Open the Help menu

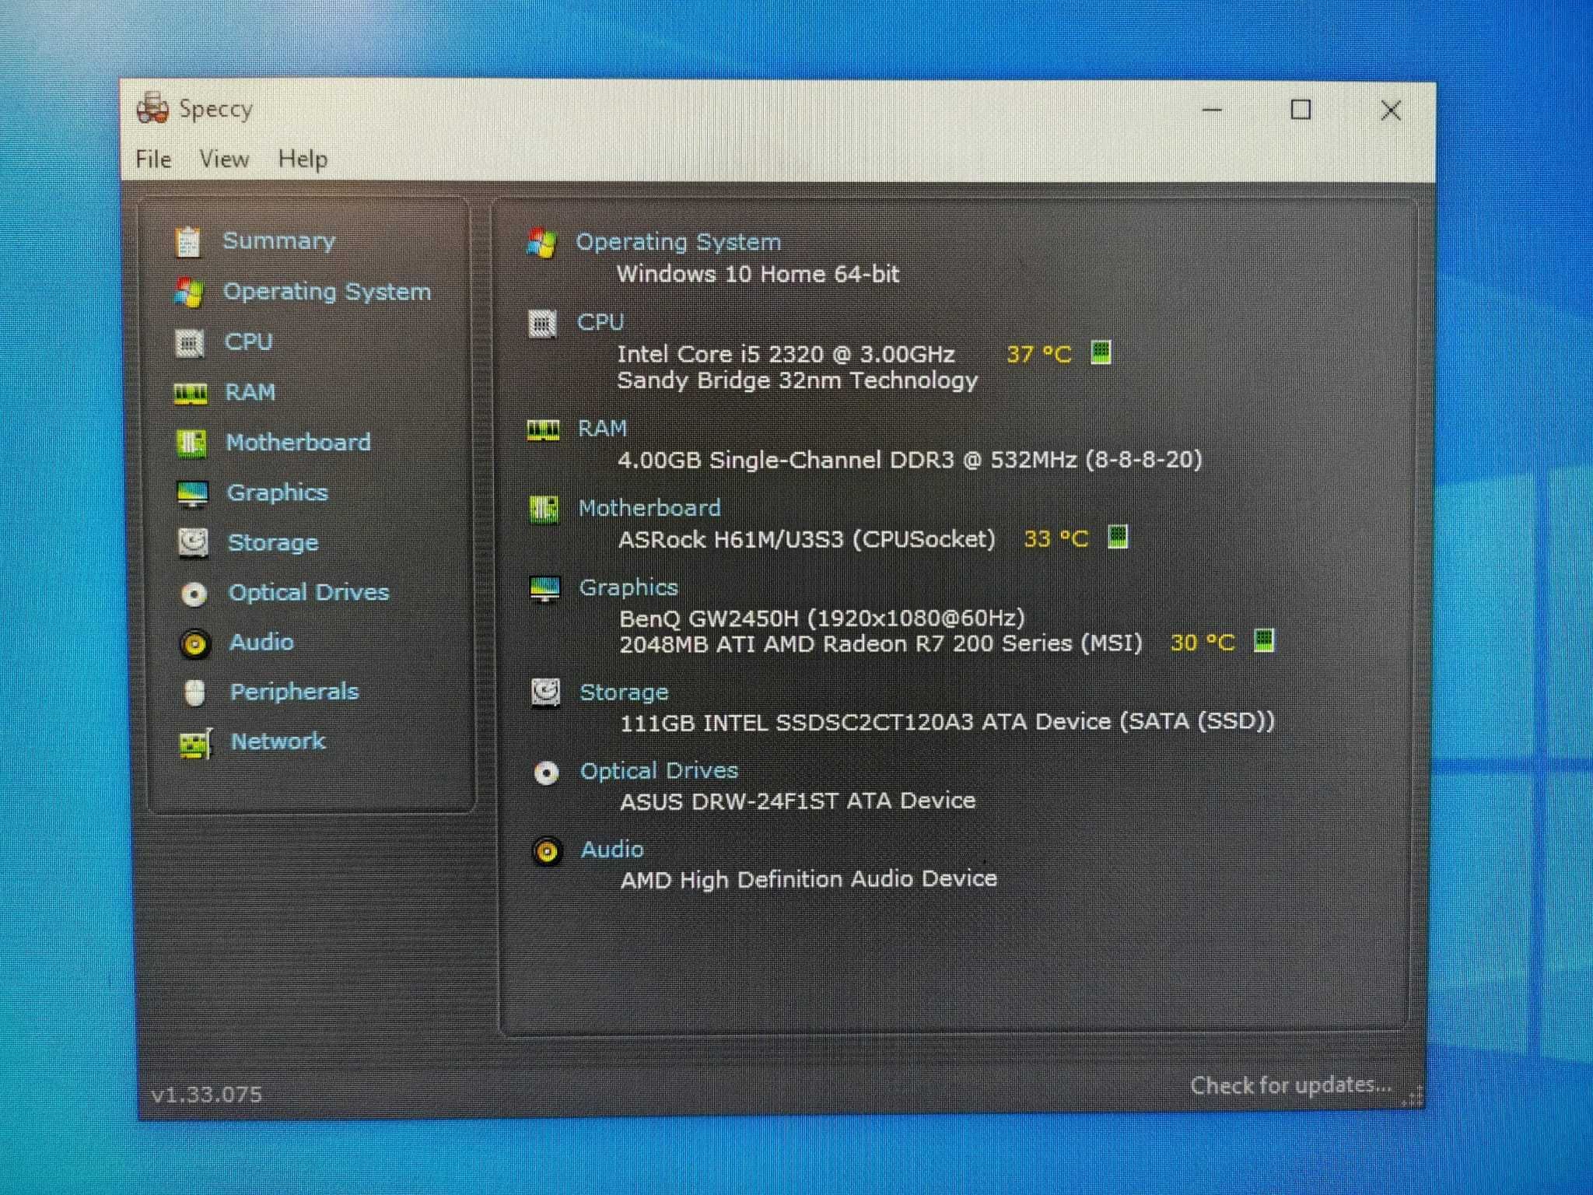point(303,159)
